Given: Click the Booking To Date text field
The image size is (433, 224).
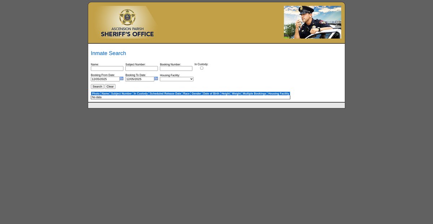Looking at the screenshot, I should pyautogui.click(x=140, y=79).
